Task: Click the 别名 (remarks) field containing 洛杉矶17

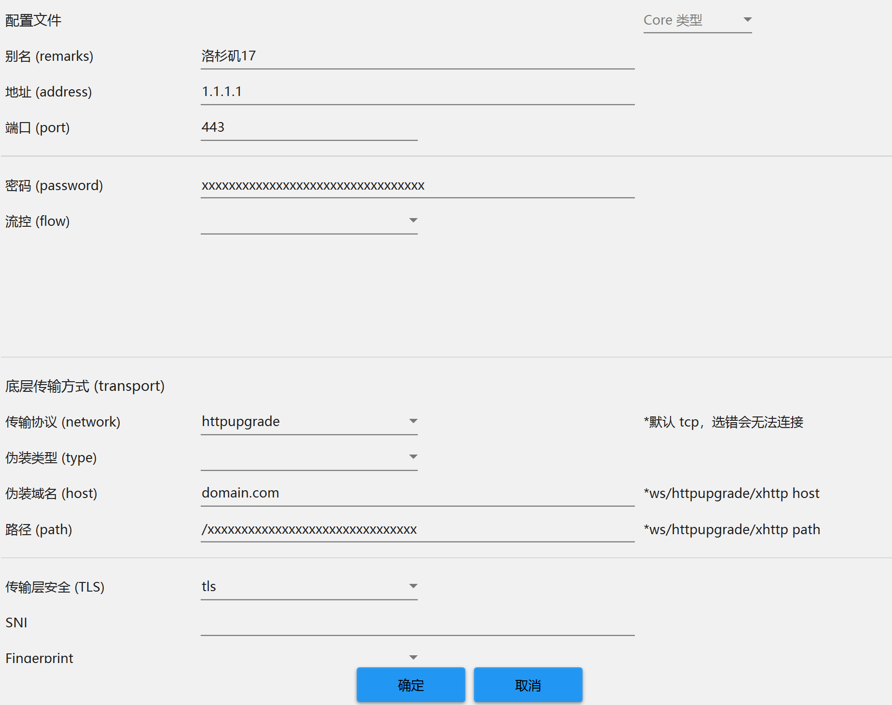Action: click(417, 56)
